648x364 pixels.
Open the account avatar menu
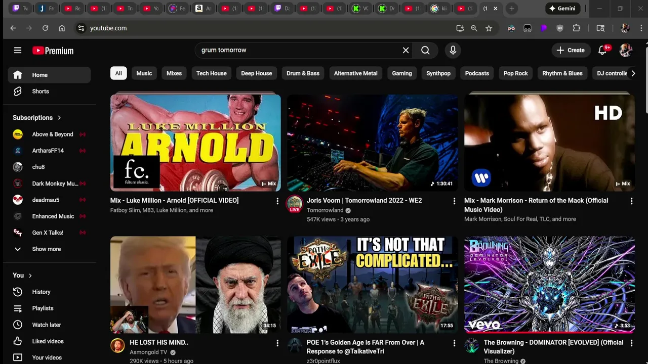626,50
